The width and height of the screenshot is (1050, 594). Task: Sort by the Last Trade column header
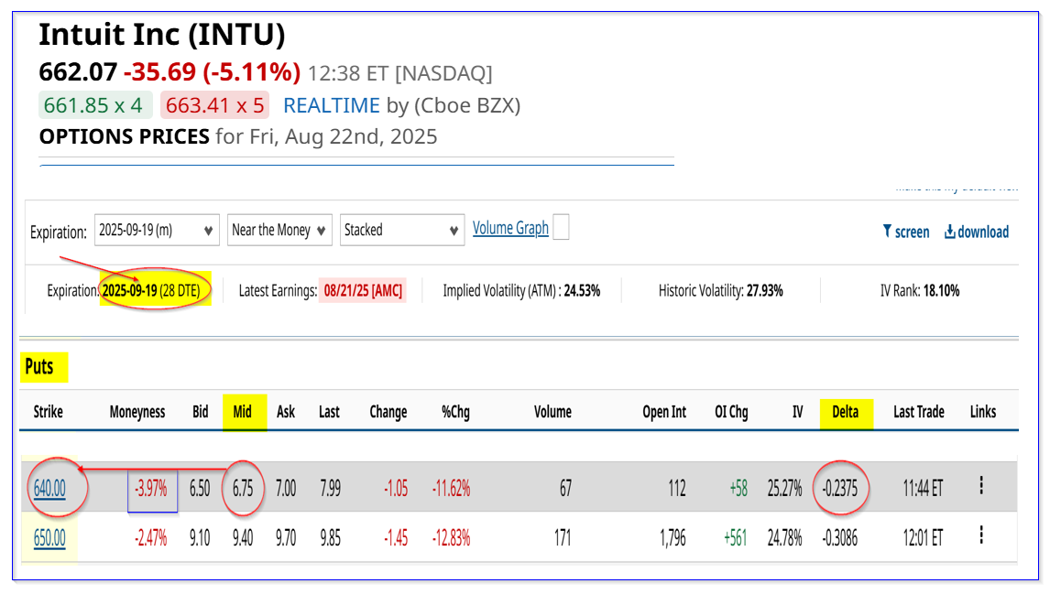(919, 412)
